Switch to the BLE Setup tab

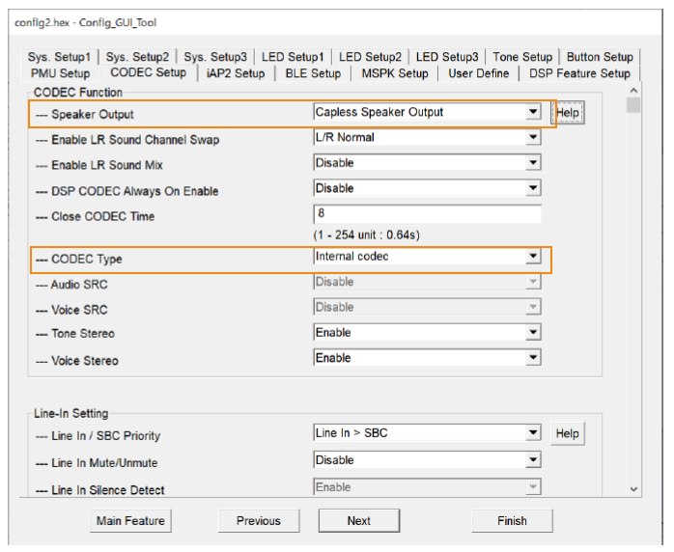pos(312,73)
